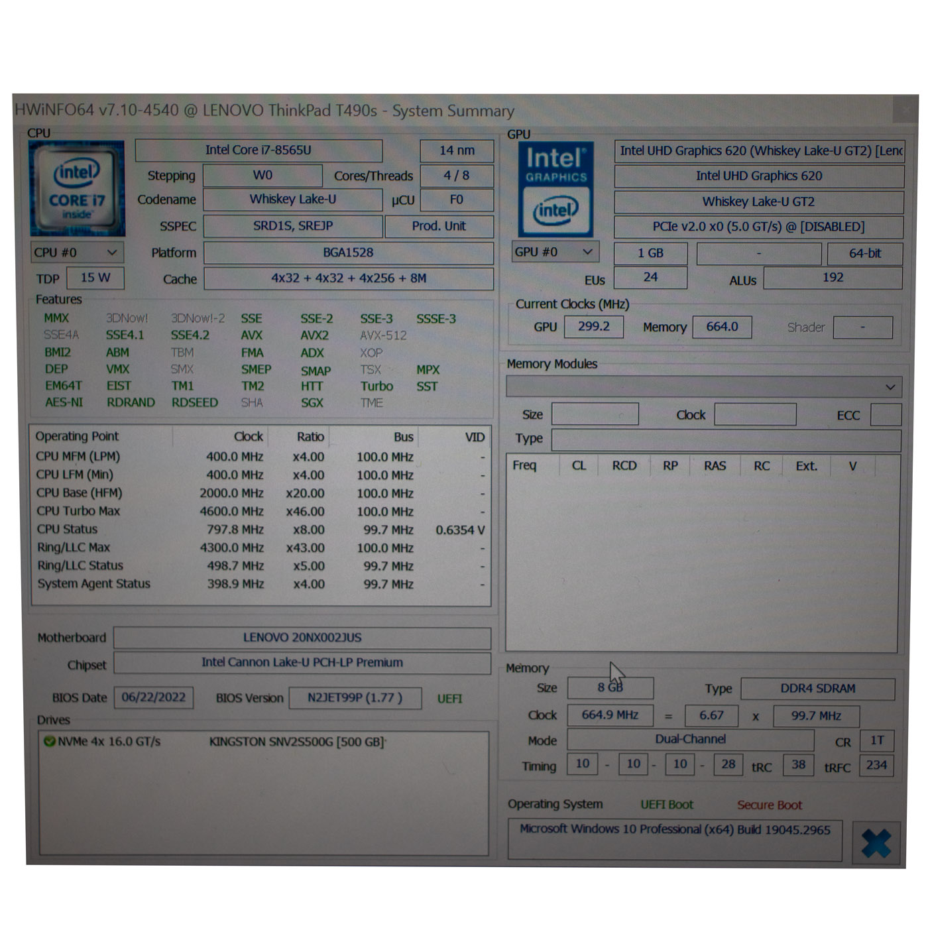Select the Whiskey Lake-U codename field
This screenshot has width=928, height=928.
[292, 200]
